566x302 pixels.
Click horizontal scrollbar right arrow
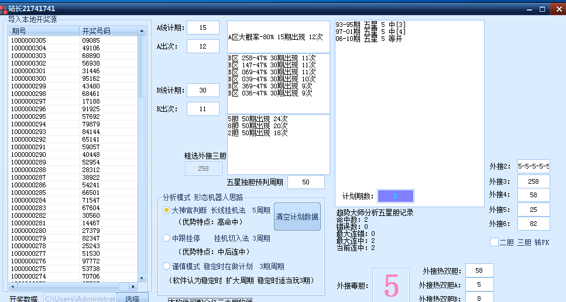(133, 286)
